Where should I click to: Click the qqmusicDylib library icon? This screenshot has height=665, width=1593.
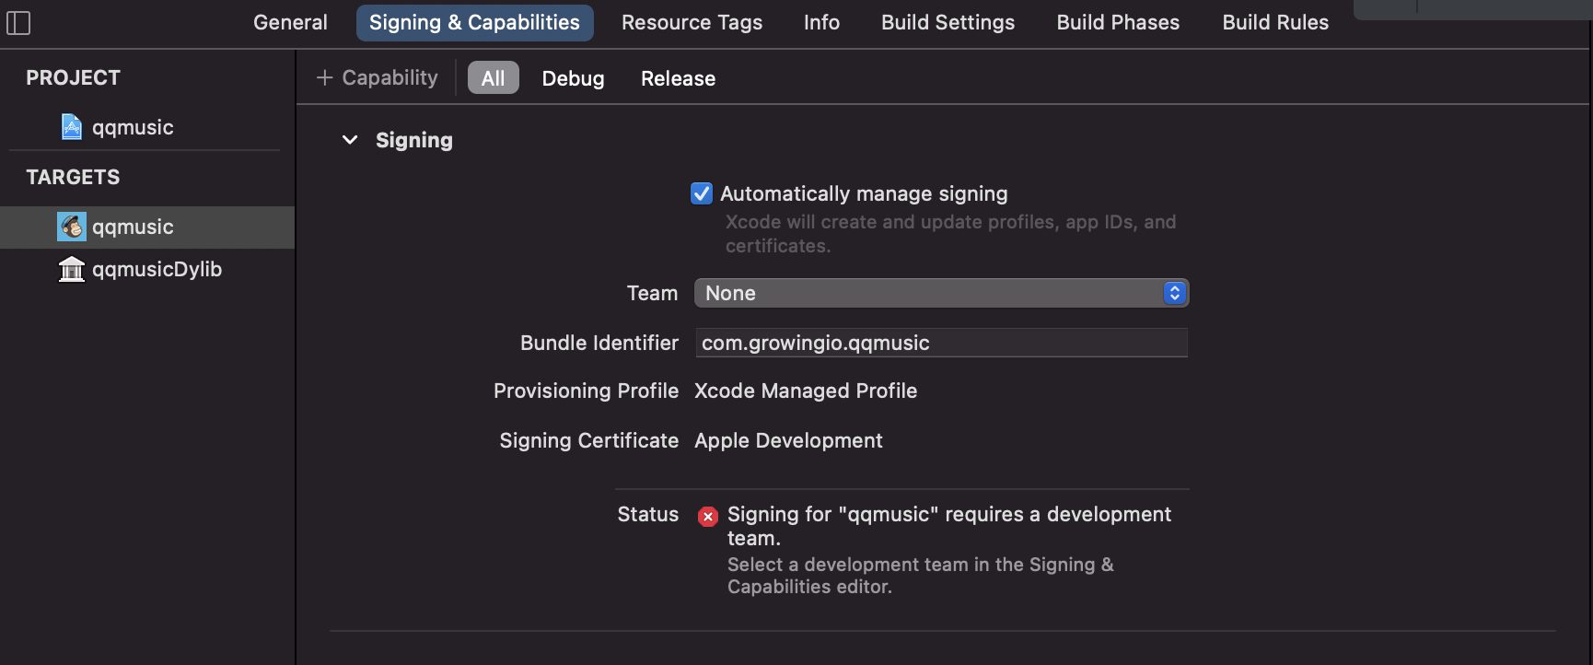coord(72,269)
